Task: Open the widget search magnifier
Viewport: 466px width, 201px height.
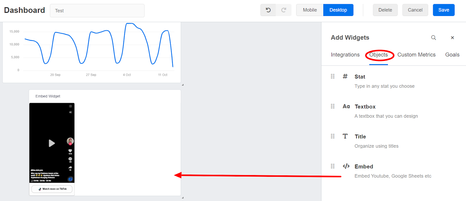Action: click(433, 38)
